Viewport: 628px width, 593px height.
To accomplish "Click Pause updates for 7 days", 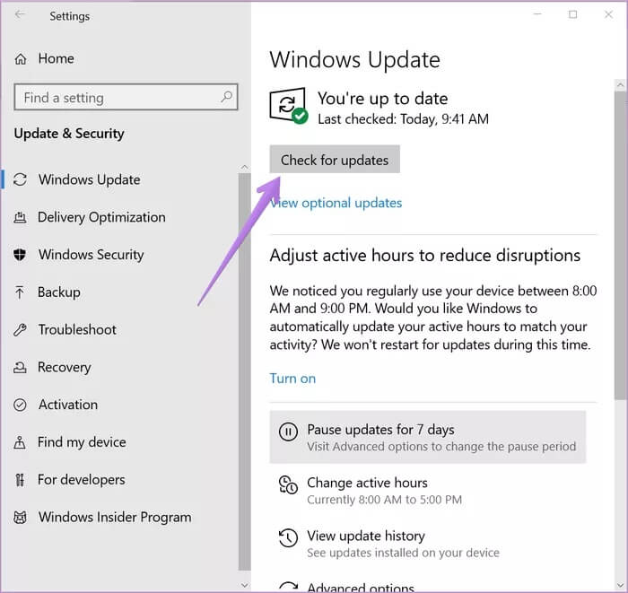I will click(x=427, y=437).
